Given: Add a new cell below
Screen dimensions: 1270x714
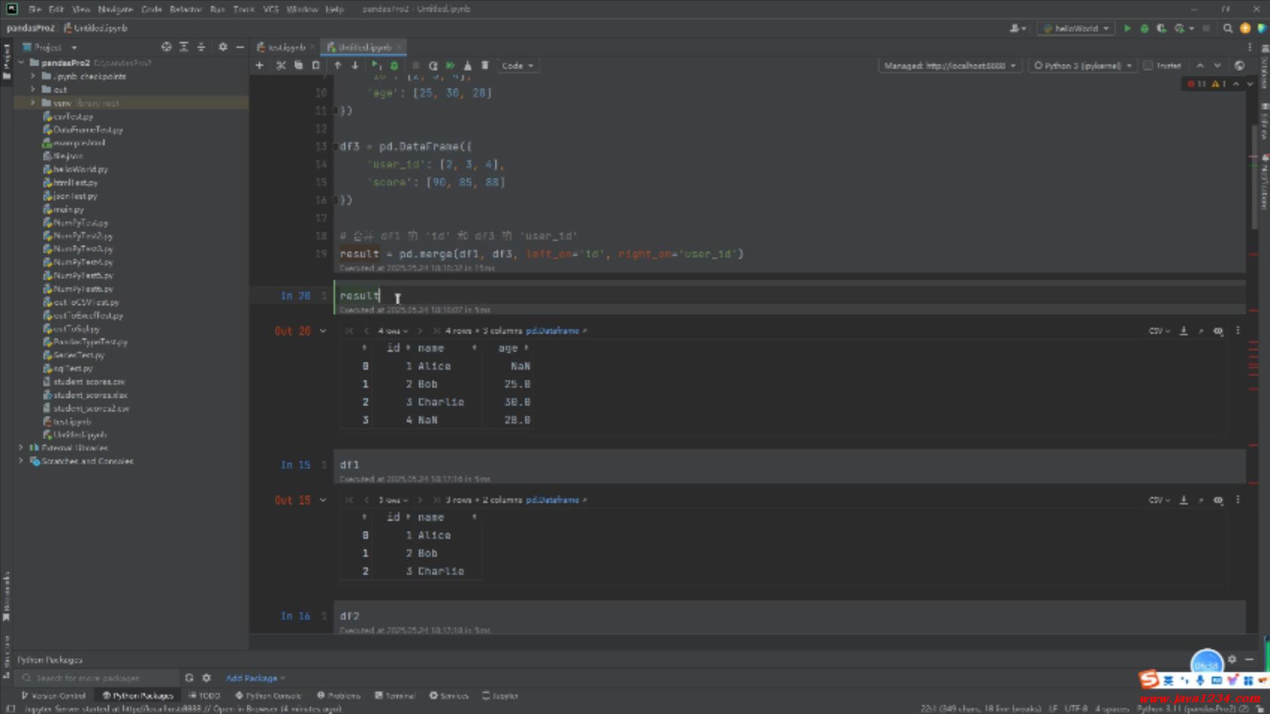Looking at the screenshot, I should [x=259, y=65].
